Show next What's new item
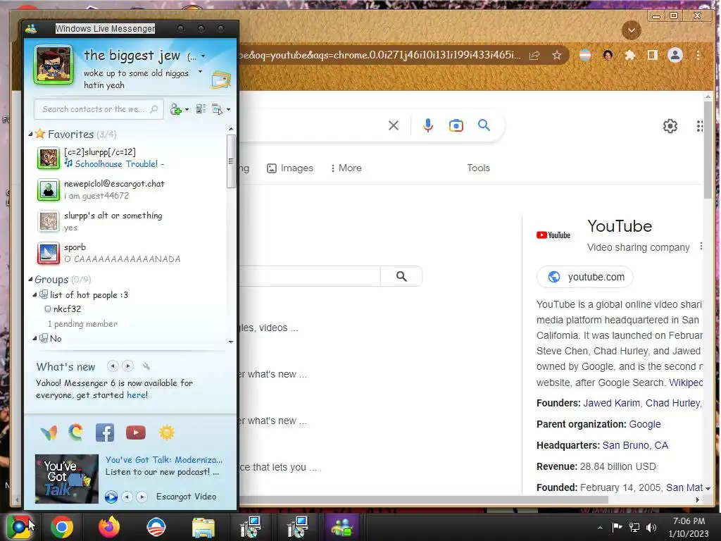 128,366
